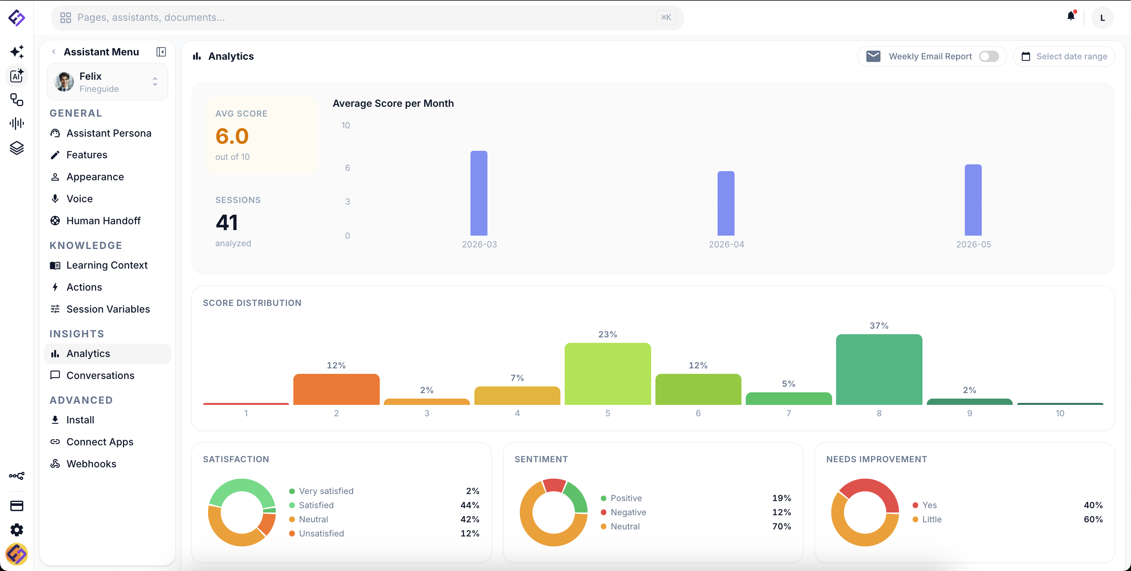This screenshot has height=571, width=1131.
Task: Open the sparkles AI icon in the left rail
Action: [16, 52]
